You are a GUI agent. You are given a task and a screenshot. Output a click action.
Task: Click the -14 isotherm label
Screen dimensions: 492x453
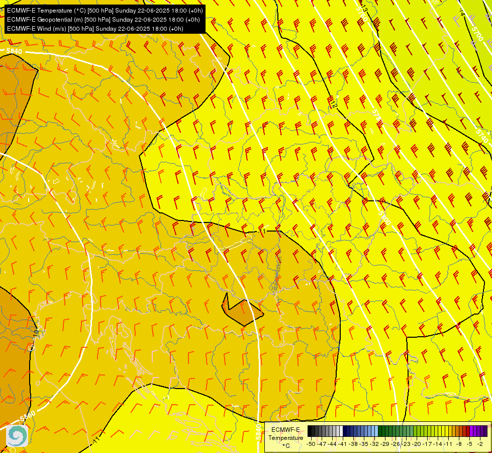(x=462, y=12)
